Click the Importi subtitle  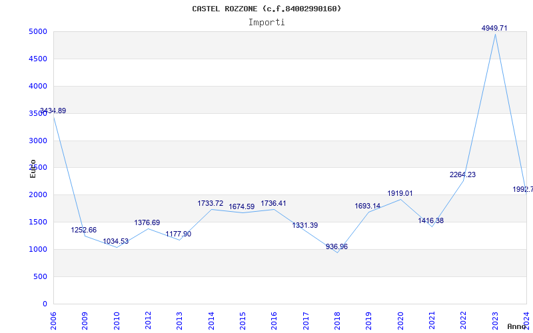click(266, 23)
